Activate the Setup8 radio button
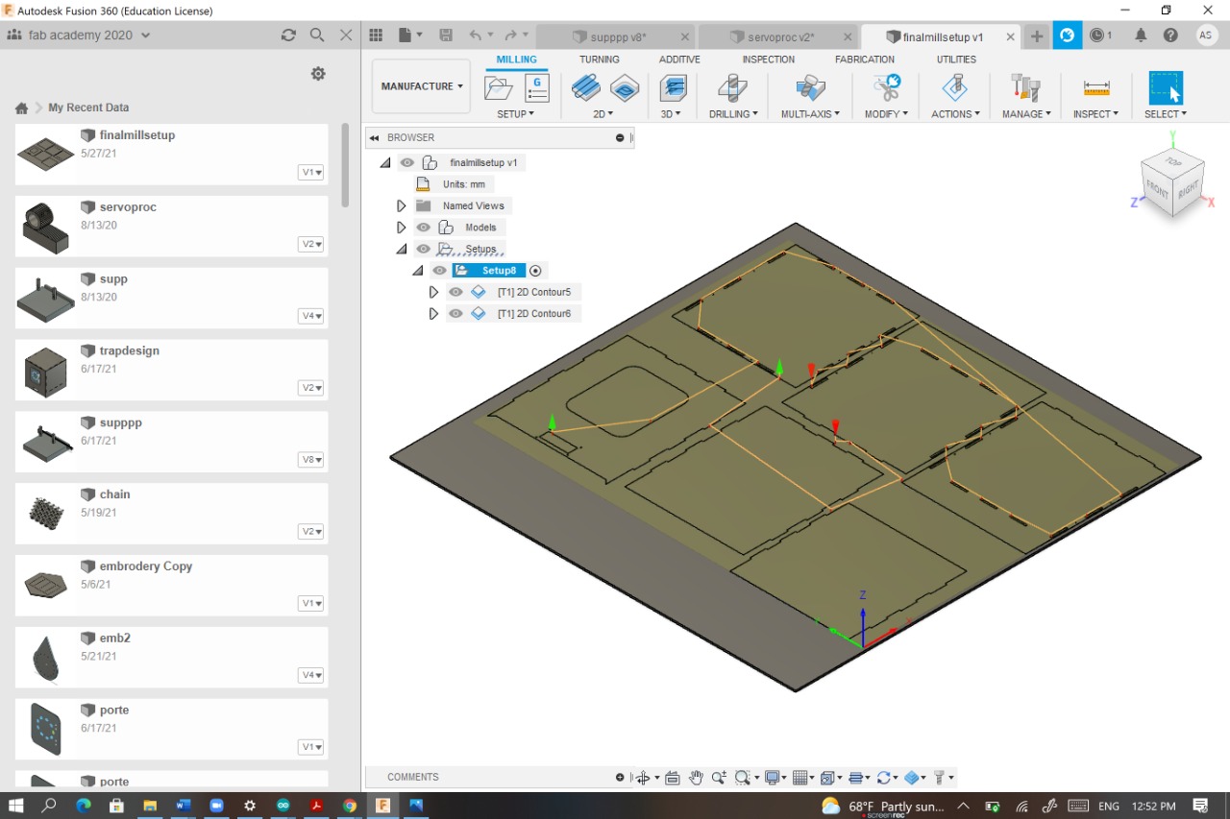 tap(536, 271)
